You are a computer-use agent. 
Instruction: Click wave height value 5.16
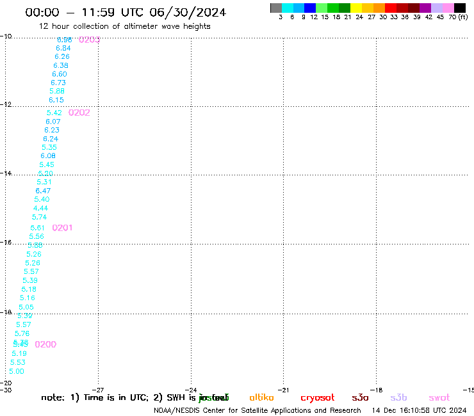click(x=27, y=298)
